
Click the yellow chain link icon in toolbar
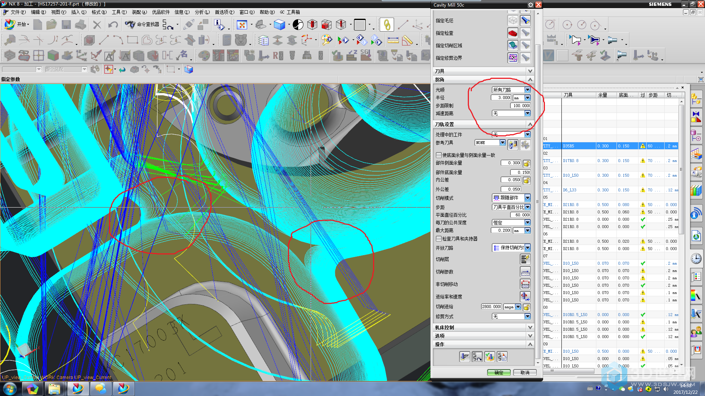[387, 25]
